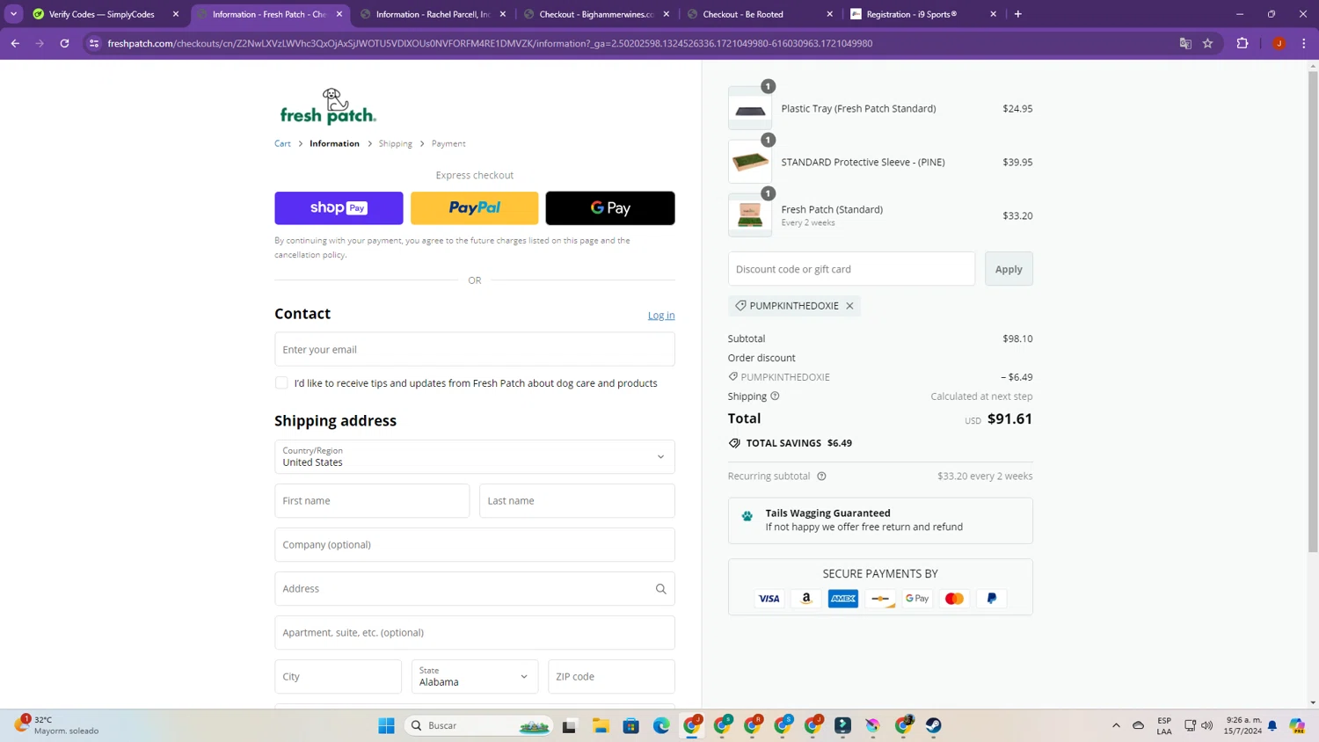
Task: Show hidden system tray icons
Action: click(x=1117, y=725)
